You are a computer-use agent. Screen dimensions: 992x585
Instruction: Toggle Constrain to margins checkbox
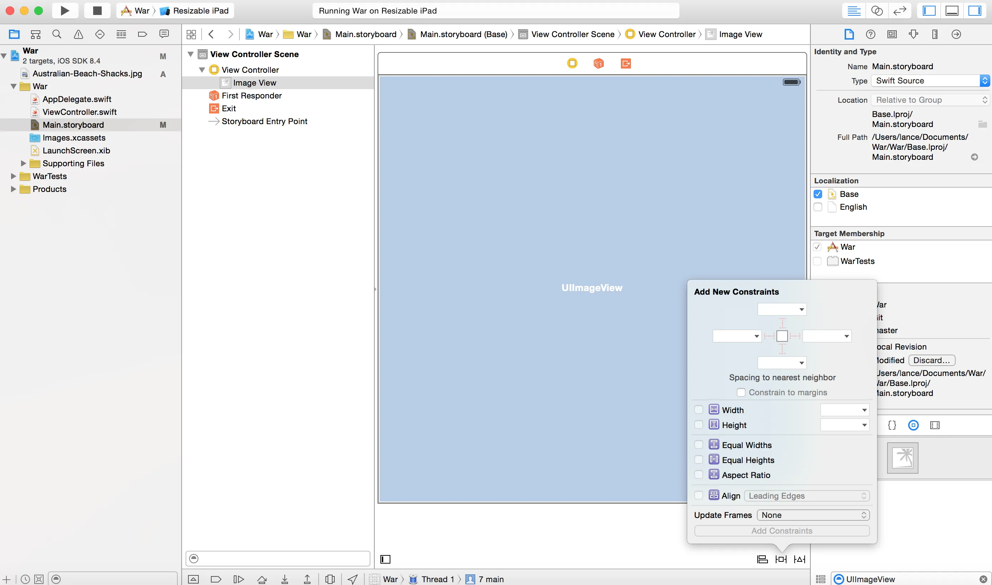click(741, 392)
